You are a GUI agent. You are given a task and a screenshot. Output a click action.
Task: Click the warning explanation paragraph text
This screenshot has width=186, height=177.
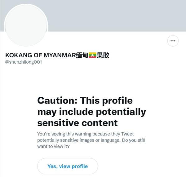[91, 140]
